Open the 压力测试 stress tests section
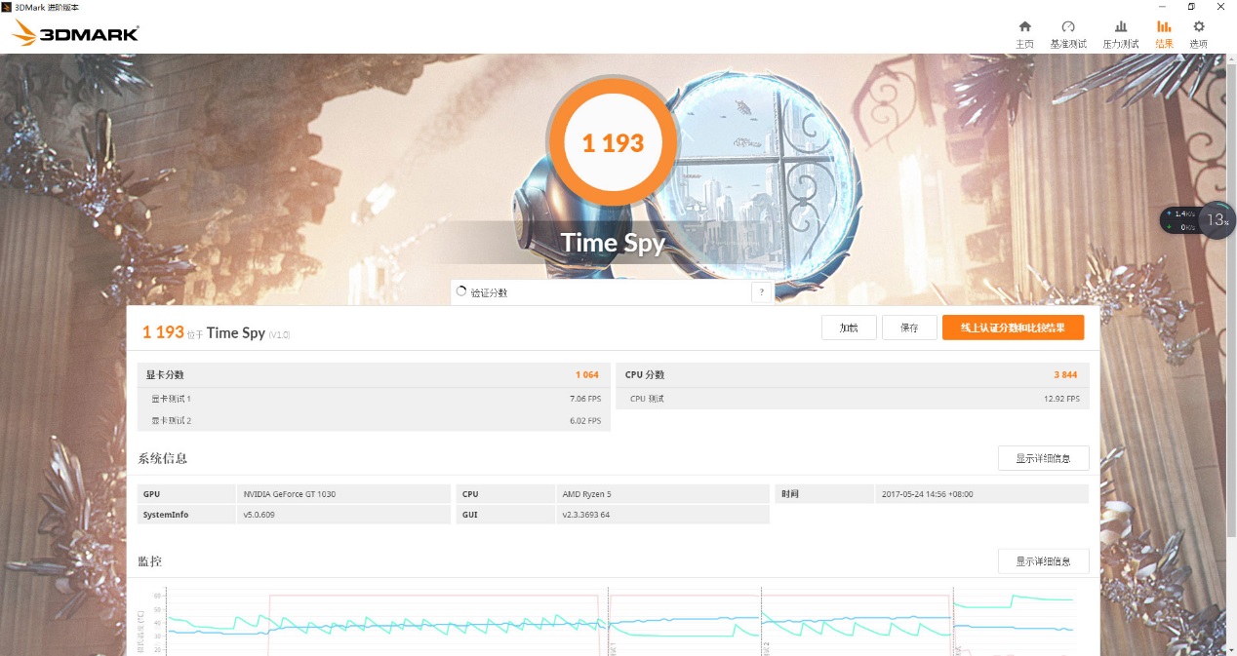The height and width of the screenshot is (656, 1237). click(x=1121, y=34)
